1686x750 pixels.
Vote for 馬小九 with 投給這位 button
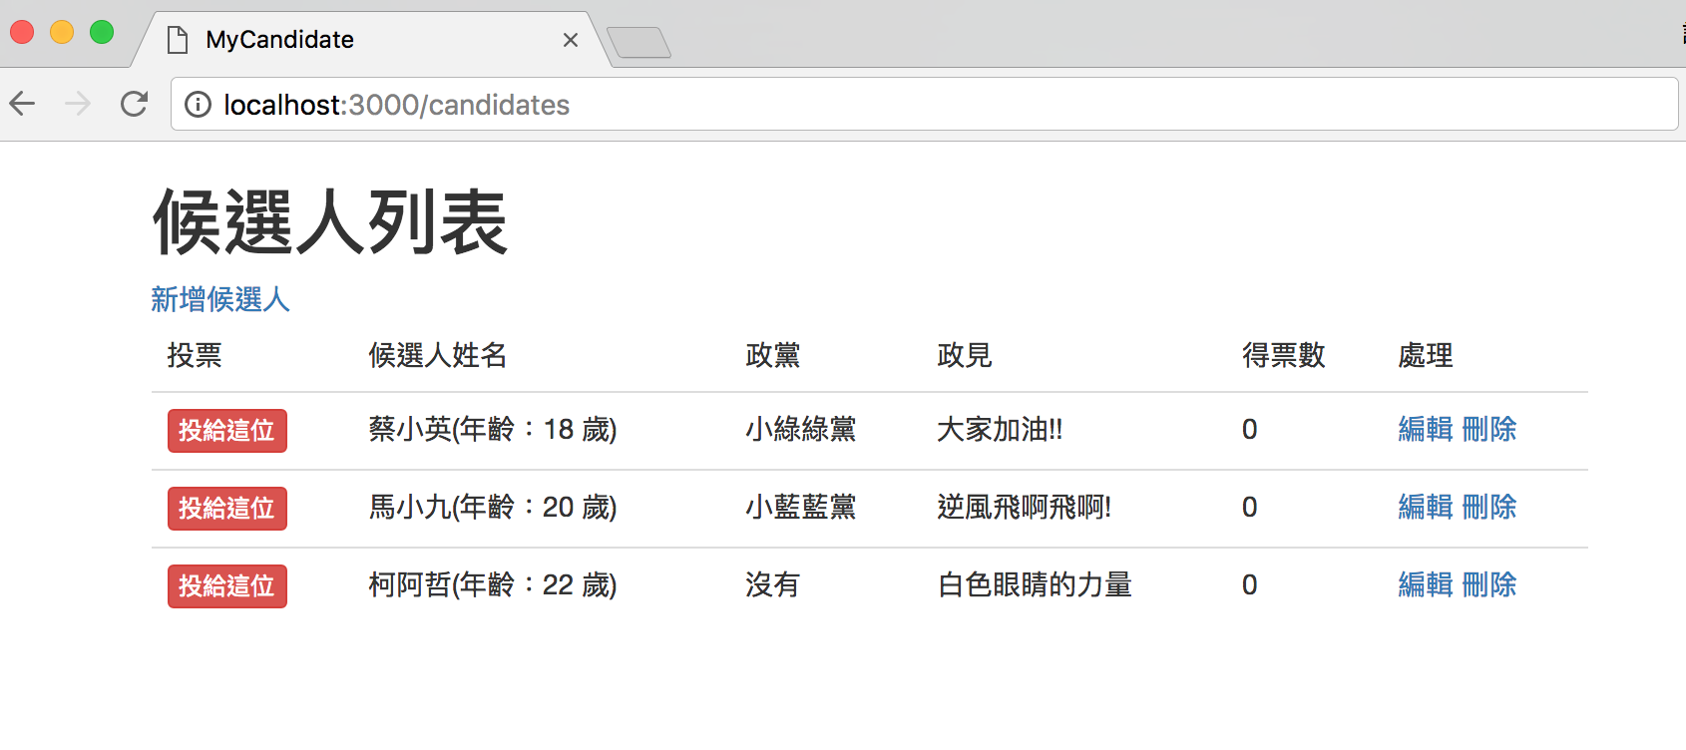click(227, 509)
